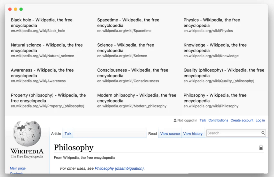Open the Spacetime history entry
This screenshot has height=177, width=274.
128,25
